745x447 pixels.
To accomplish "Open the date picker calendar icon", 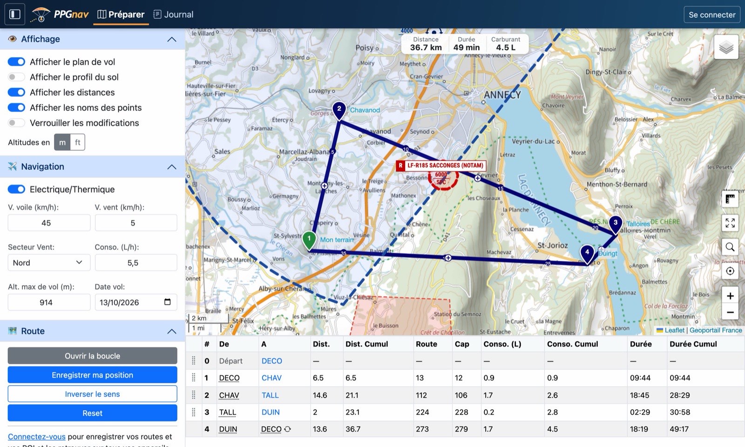I will (x=168, y=302).
